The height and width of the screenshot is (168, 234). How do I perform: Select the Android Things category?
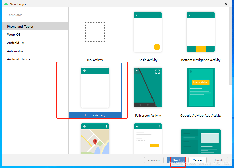point(18,59)
